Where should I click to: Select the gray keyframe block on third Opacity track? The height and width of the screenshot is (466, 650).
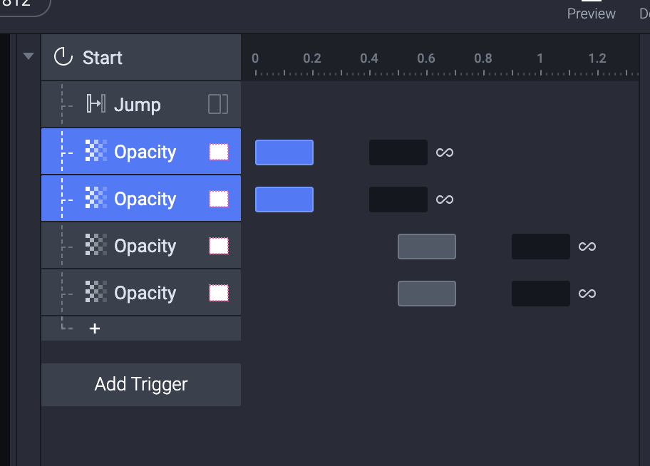(427, 247)
